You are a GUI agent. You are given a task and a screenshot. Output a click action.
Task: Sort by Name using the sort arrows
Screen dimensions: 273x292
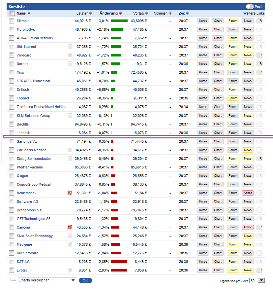tap(29, 13)
